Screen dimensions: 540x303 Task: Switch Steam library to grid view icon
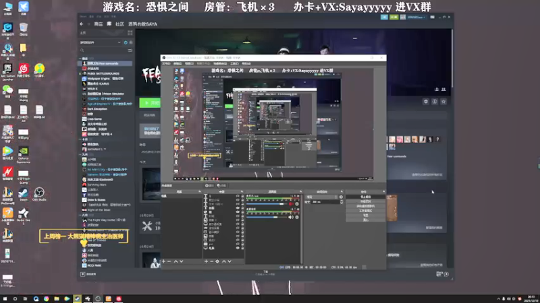coord(130,32)
